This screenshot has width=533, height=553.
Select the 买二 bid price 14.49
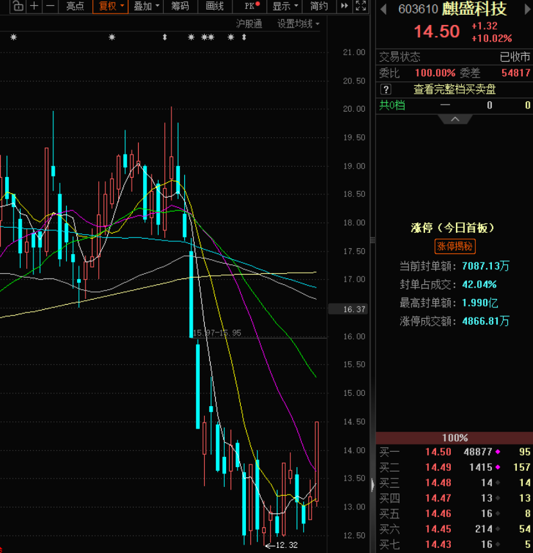coord(438,467)
